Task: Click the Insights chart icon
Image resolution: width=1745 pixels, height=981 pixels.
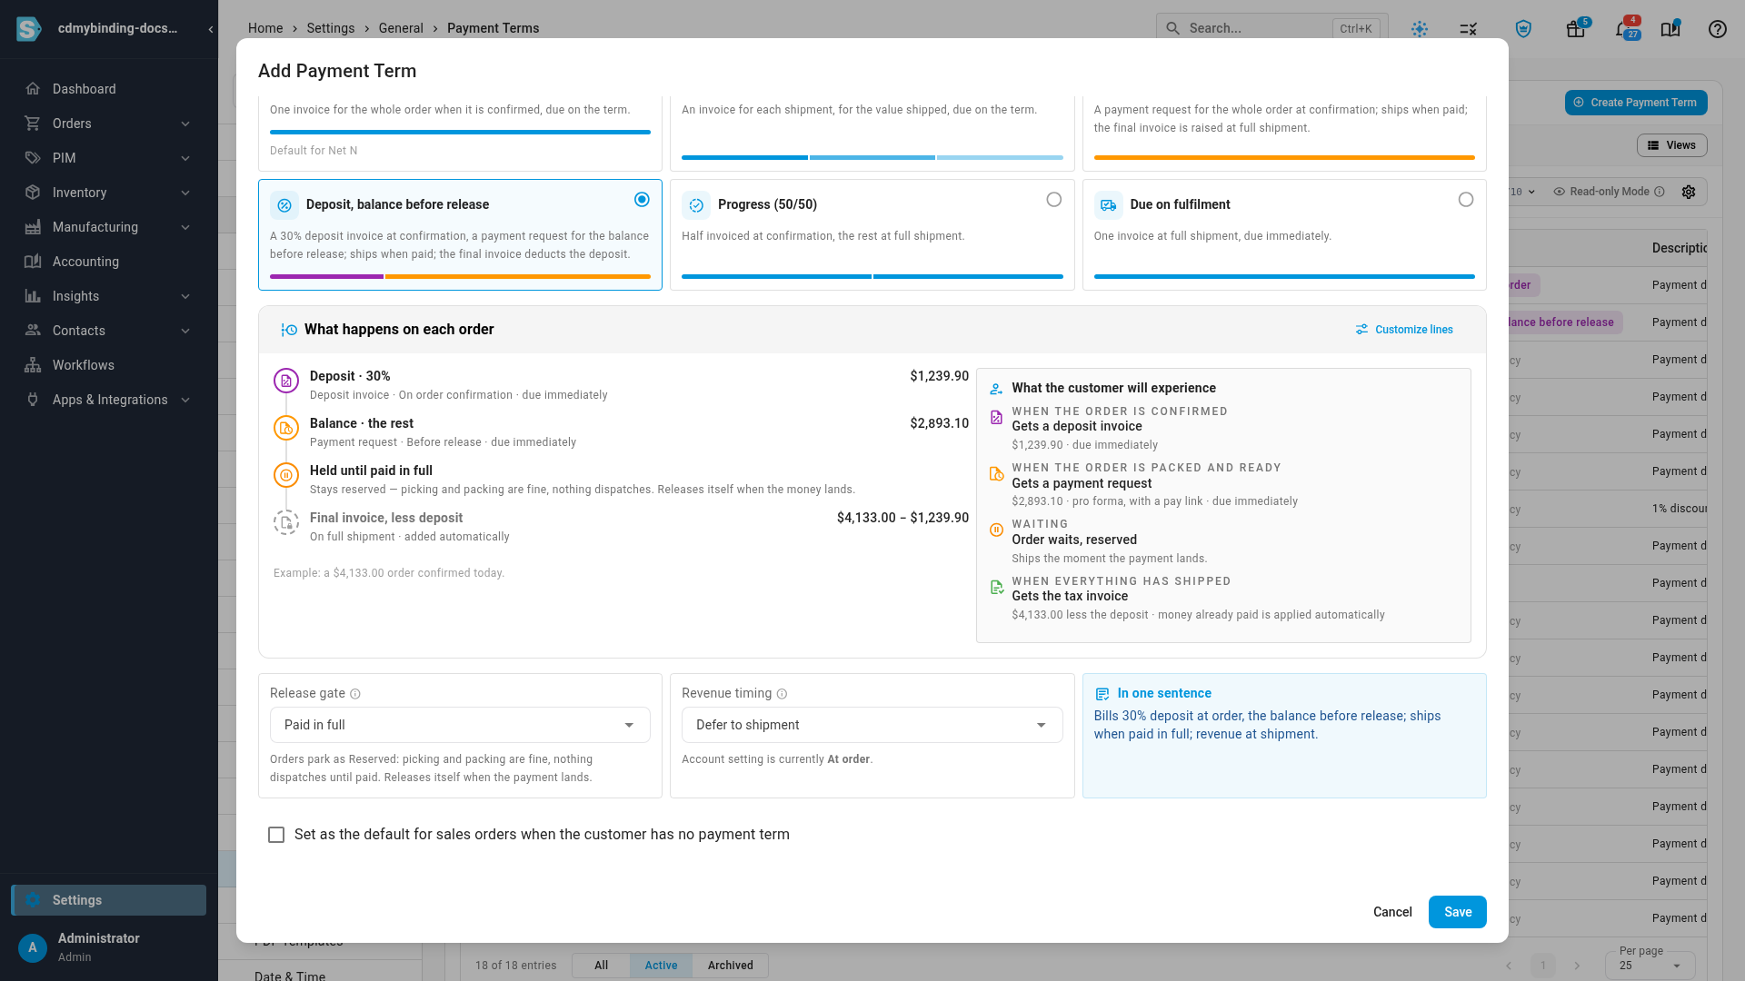Action: click(33, 296)
